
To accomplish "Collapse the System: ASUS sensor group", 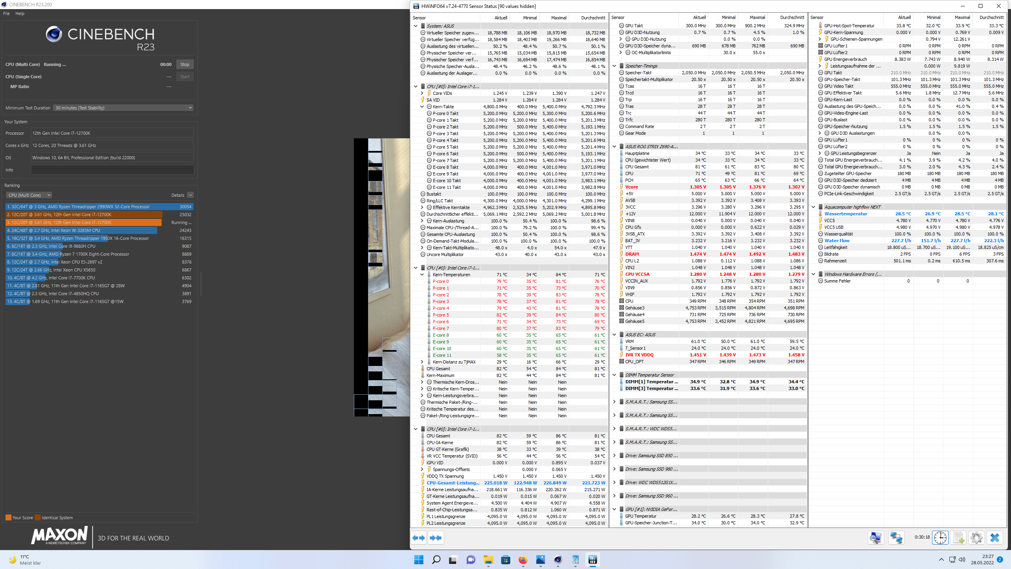I will click(x=415, y=26).
